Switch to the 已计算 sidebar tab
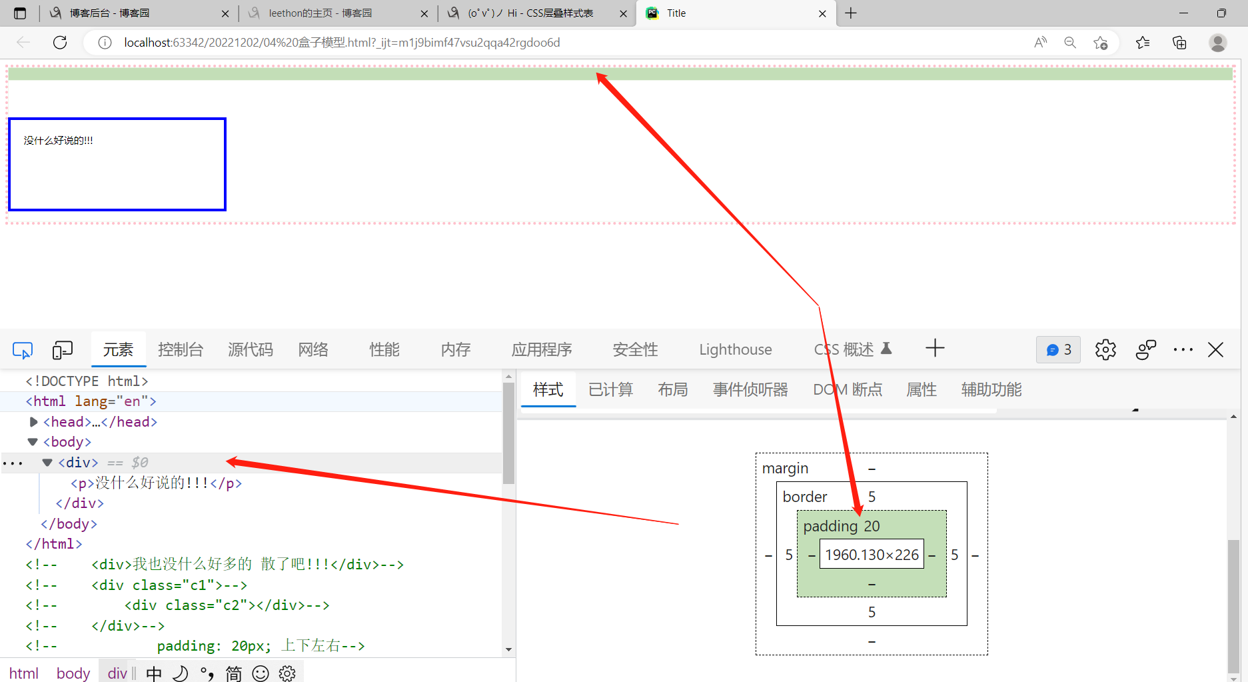 610,390
